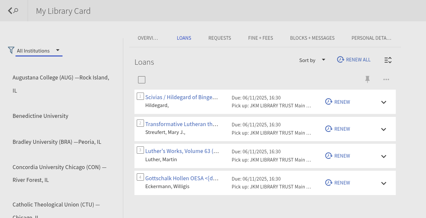This screenshot has width=426, height=218.
Task: Switch to the Requests tab
Action: (x=220, y=38)
